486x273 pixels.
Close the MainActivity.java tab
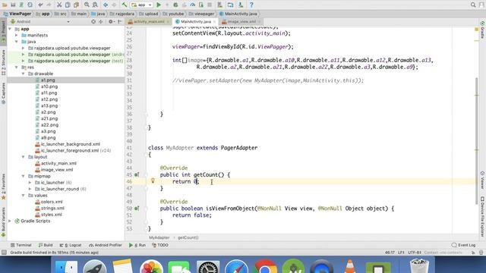(214, 22)
